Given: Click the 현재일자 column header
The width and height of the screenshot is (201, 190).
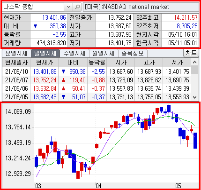Looking at the screenshot, I should click(16, 63).
